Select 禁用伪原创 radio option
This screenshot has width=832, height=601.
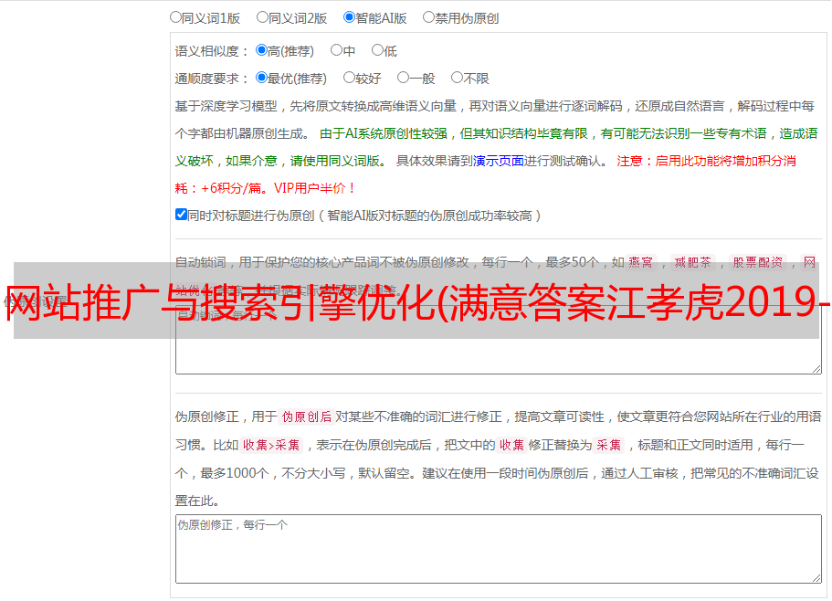(428, 17)
